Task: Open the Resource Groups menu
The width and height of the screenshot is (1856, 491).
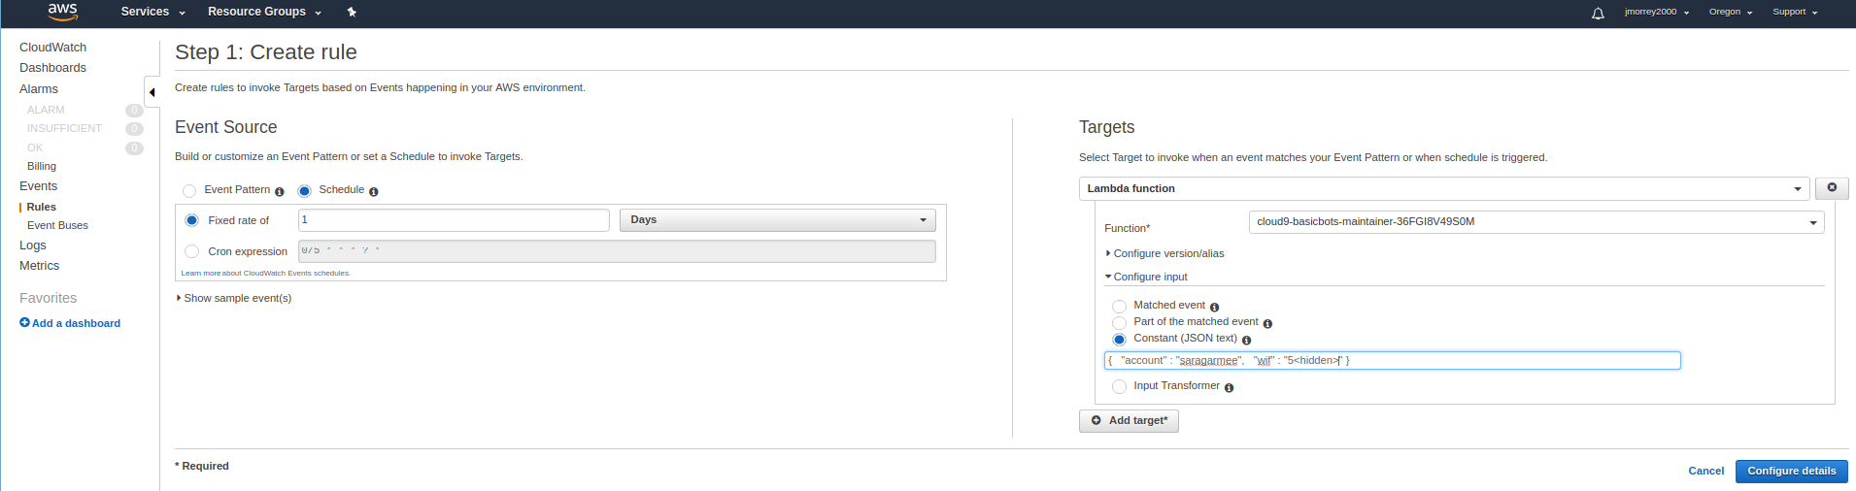Action: click(x=264, y=12)
